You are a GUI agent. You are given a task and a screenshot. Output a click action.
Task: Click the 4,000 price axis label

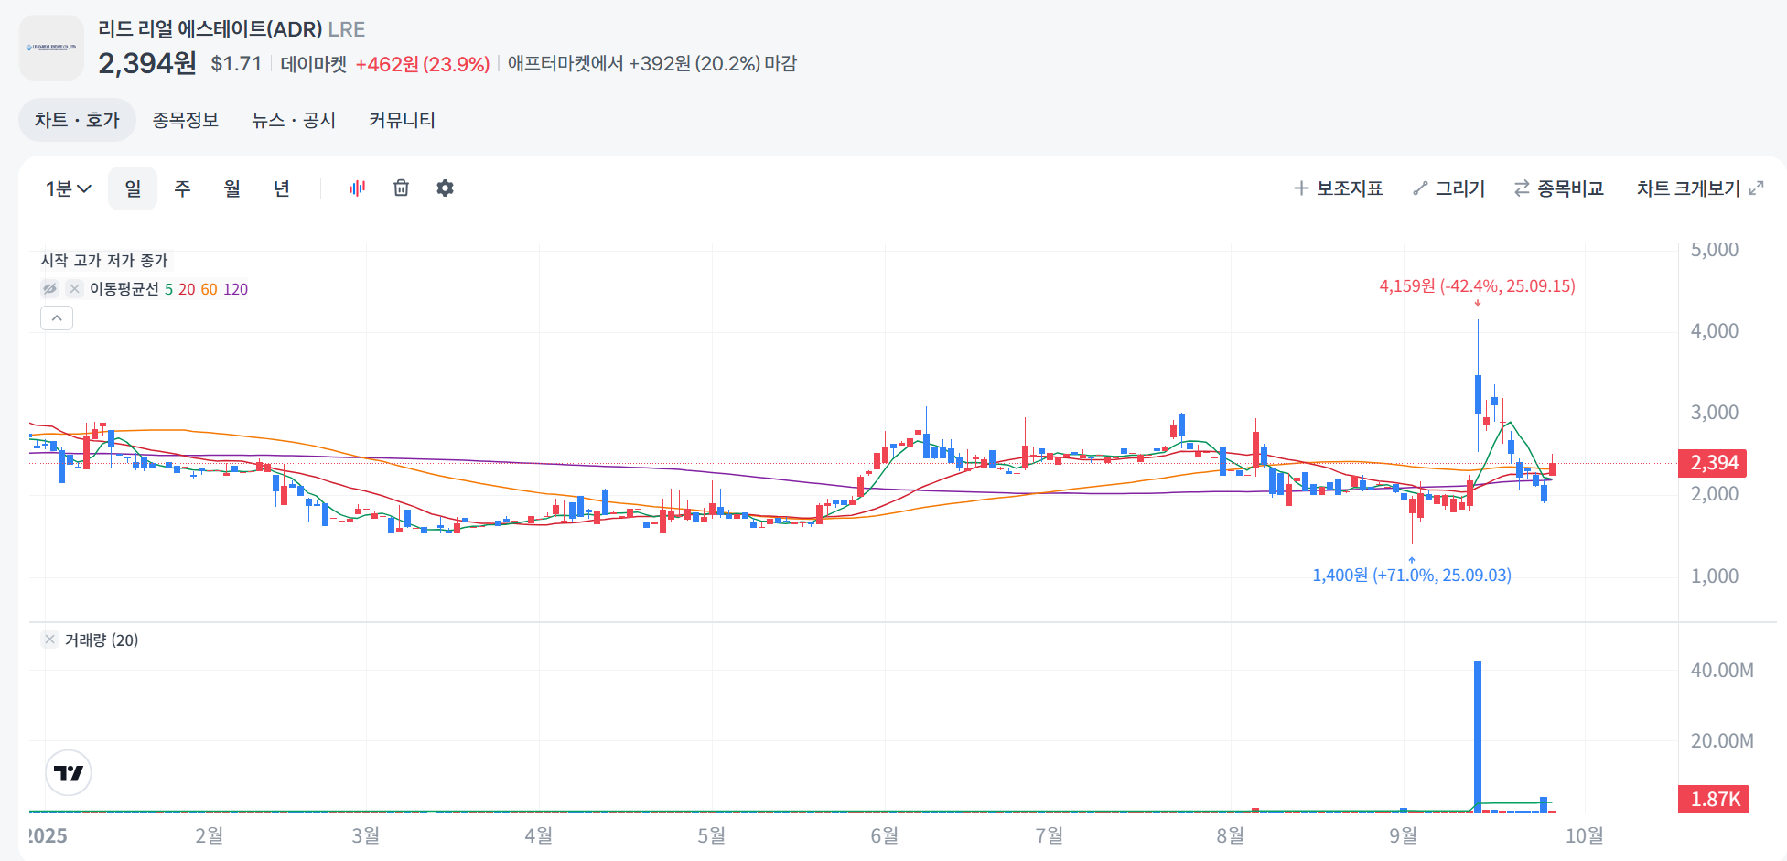[x=1714, y=331]
